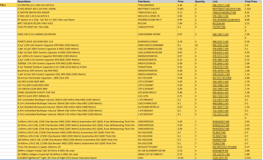Follow the 535-12373-1-ND link
The width and height of the screenshot is (263, 160).
pos(220,154)
